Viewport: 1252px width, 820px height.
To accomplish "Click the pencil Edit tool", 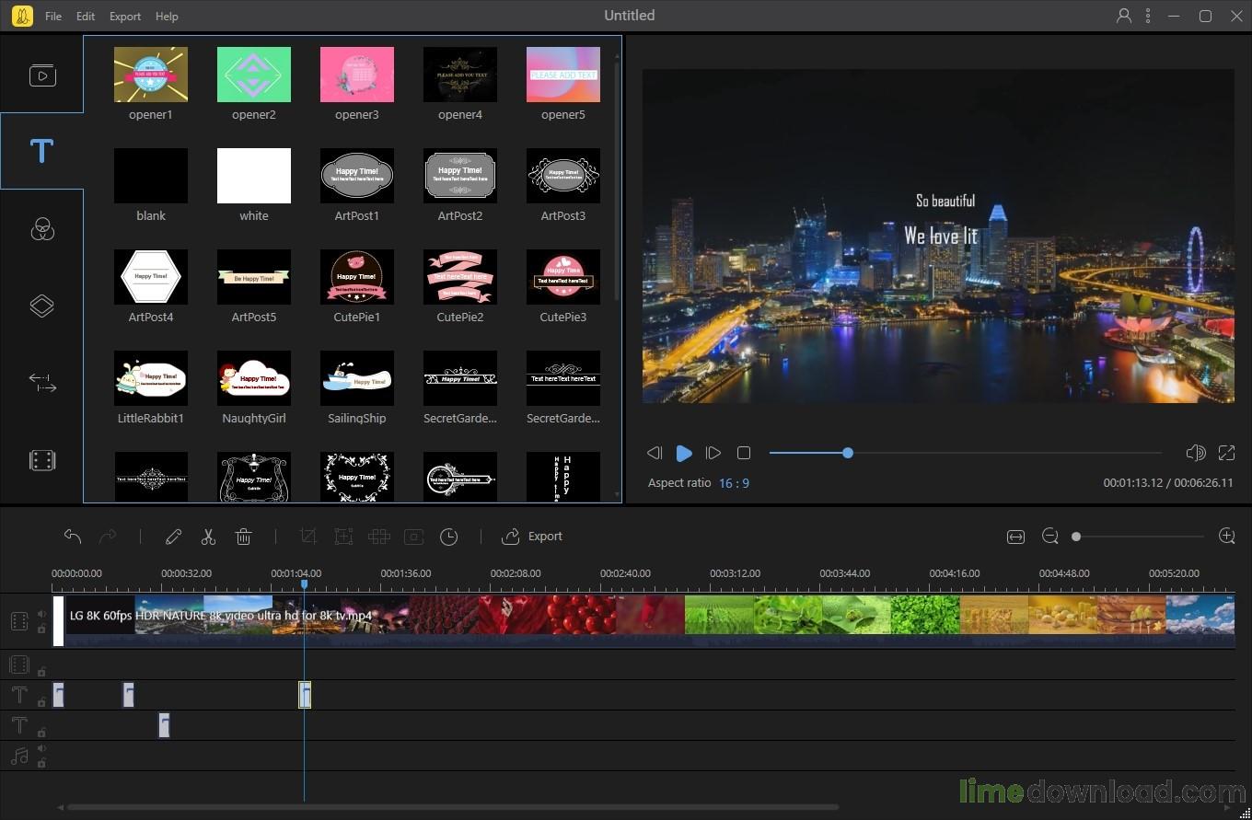I will [x=173, y=537].
